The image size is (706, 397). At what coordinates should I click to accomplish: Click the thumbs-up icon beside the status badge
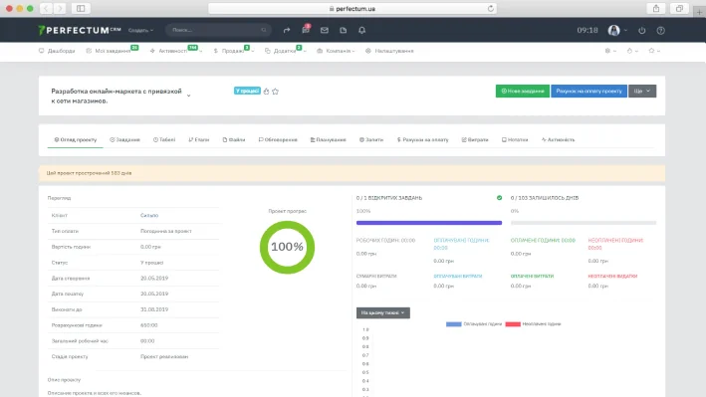(x=266, y=92)
